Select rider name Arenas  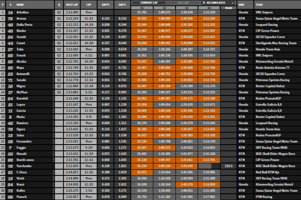[x=21, y=18]
